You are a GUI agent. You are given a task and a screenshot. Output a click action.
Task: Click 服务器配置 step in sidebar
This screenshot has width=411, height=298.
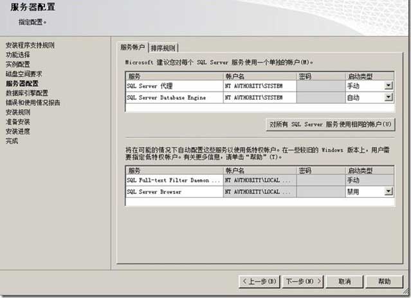(22, 83)
